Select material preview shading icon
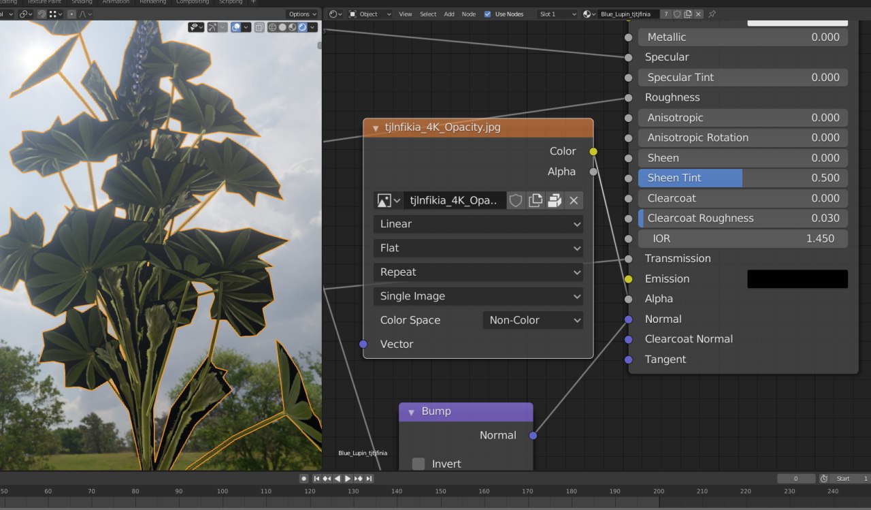 (x=292, y=27)
